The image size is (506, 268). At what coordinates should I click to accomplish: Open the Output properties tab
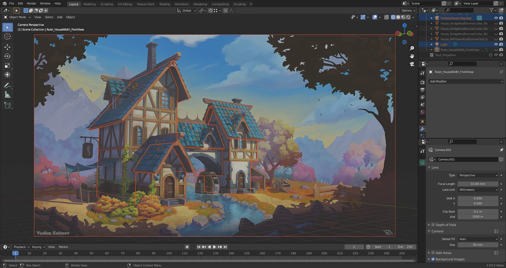click(x=422, y=90)
